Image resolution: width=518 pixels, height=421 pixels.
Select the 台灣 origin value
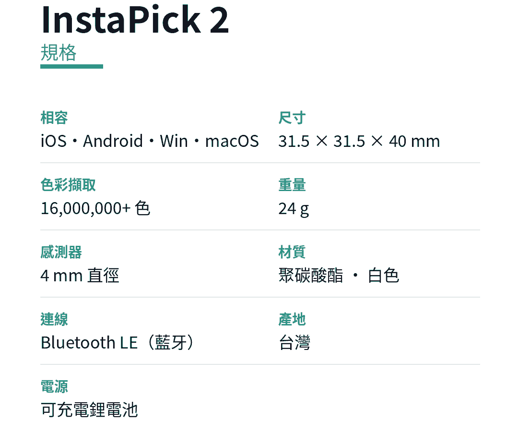tap(294, 343)
